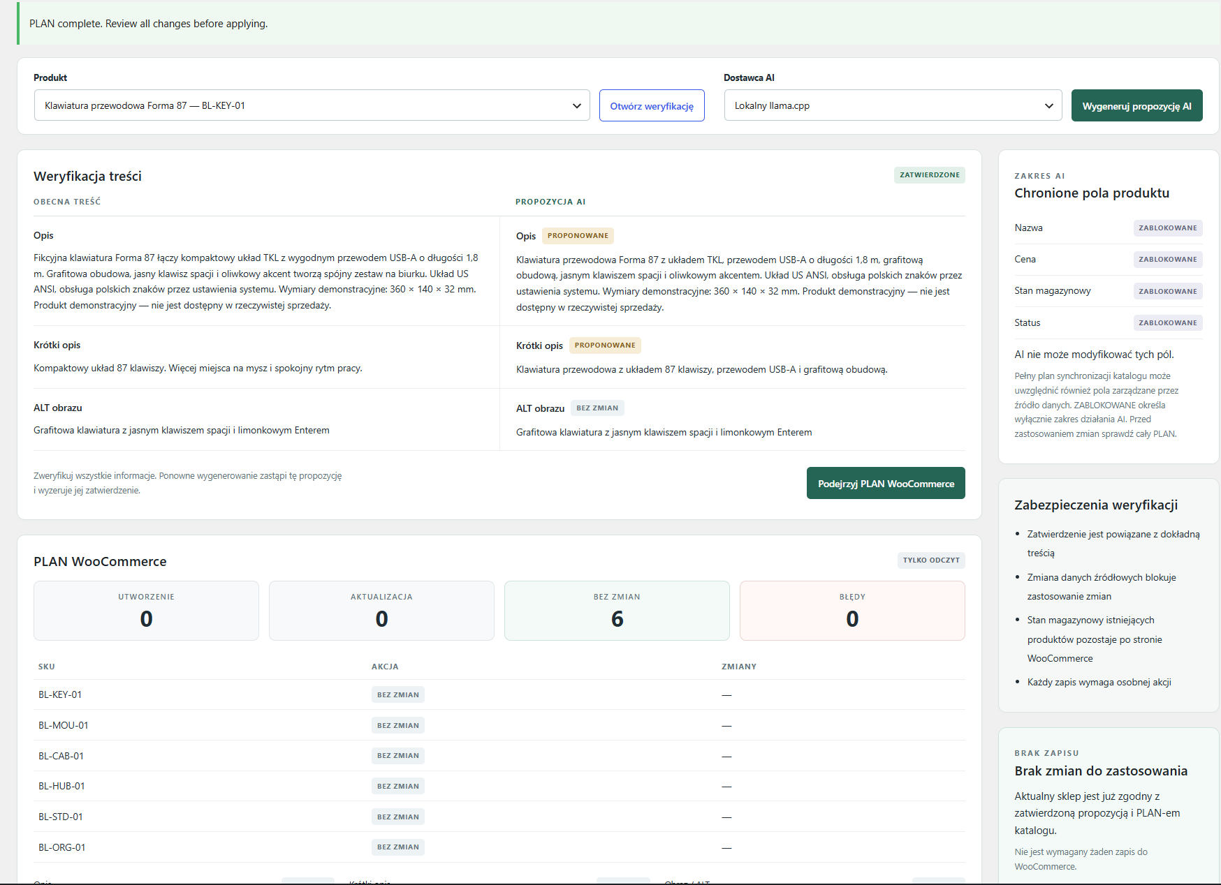This screenshot has height=885, width=1221.
Task: Select the UTWORZENIE counter card
Action: click(146, 611)
